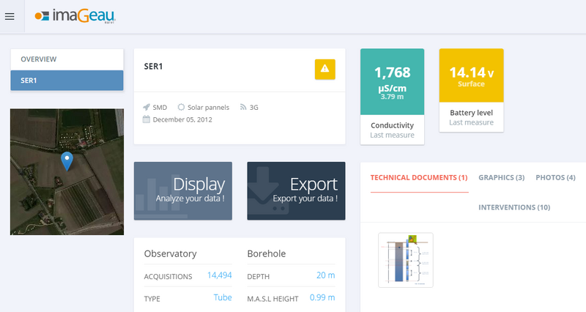
Task: Click the Conductivity measurement card
Action: [392, 96]
